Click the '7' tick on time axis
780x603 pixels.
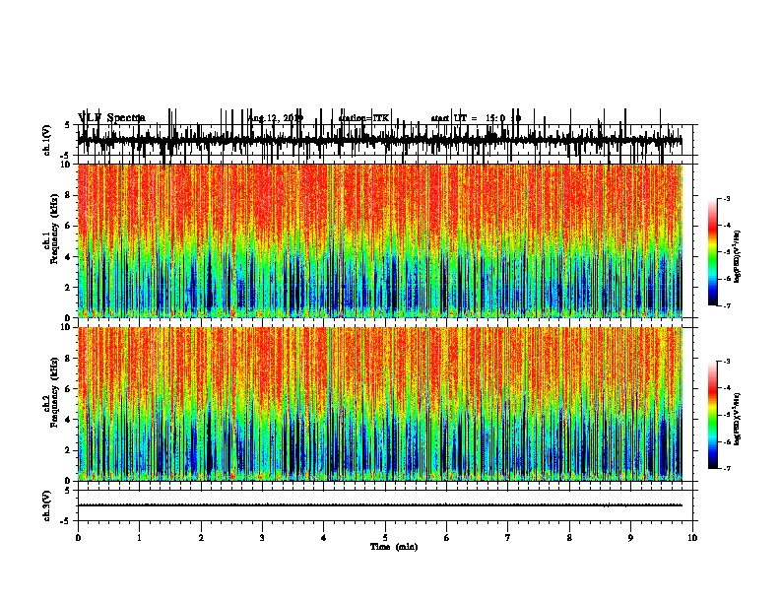(508, 538)
